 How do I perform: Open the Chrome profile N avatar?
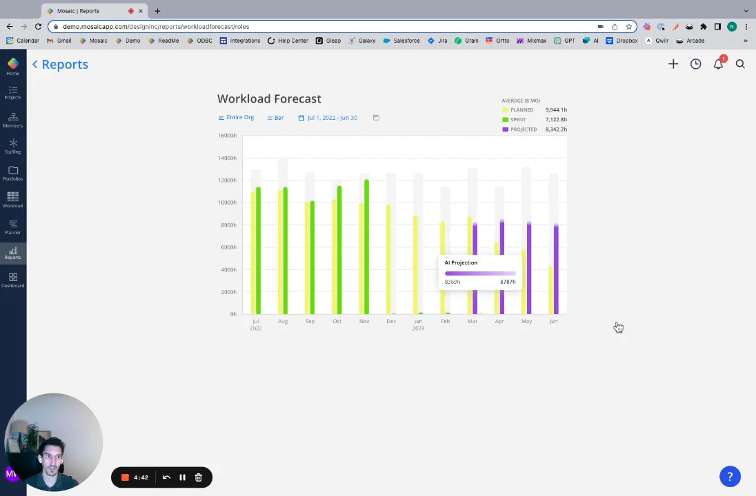[x=732, y=26]
